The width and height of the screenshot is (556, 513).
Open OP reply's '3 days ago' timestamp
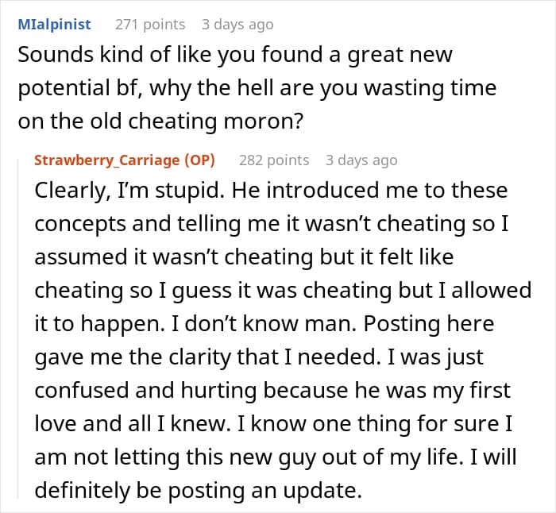point(361,160)
